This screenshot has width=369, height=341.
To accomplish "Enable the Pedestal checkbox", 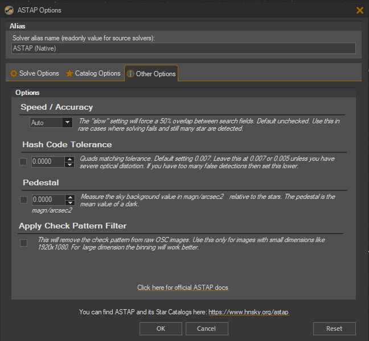I will (x=23, y=199).
